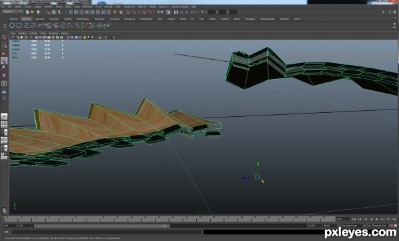399x241 pixels.
Task: Click the Select by Hierarchy mode icon
Action: point(48,12)
